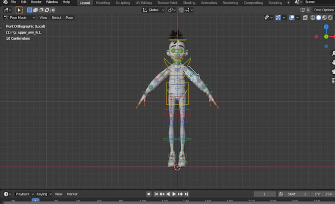Viewport: 335px width, 204px height.
Task: Toggle viewport overlays icon
Action: tap(292, 18)
